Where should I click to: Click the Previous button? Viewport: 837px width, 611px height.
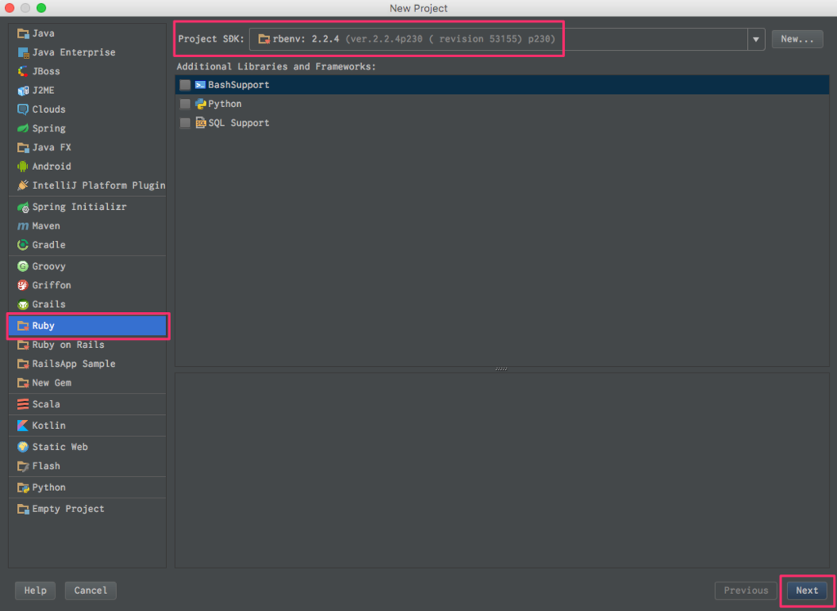[x=746, y=591]
